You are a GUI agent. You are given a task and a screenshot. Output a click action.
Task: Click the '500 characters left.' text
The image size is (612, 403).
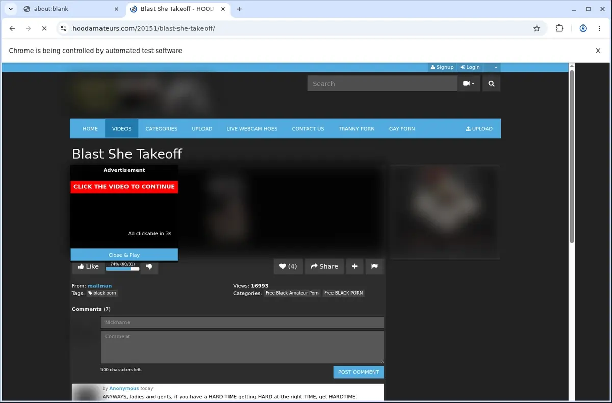tap(121, 370)
